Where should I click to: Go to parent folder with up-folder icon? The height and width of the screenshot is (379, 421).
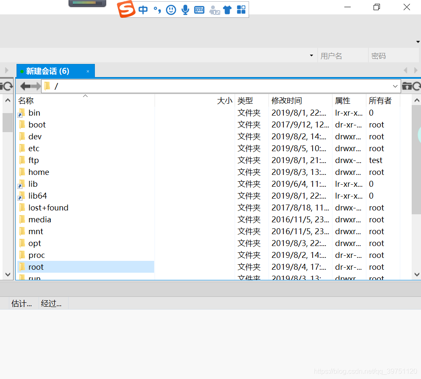point(407,86)
